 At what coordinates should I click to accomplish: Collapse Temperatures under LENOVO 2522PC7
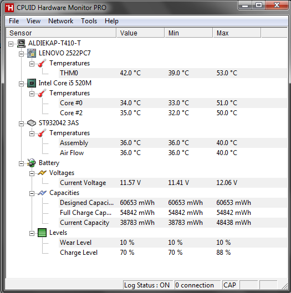(x=32, y=64)
